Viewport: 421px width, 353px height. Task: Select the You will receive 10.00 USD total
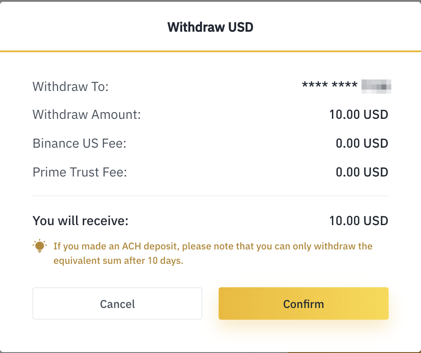(x=358, y=221)
